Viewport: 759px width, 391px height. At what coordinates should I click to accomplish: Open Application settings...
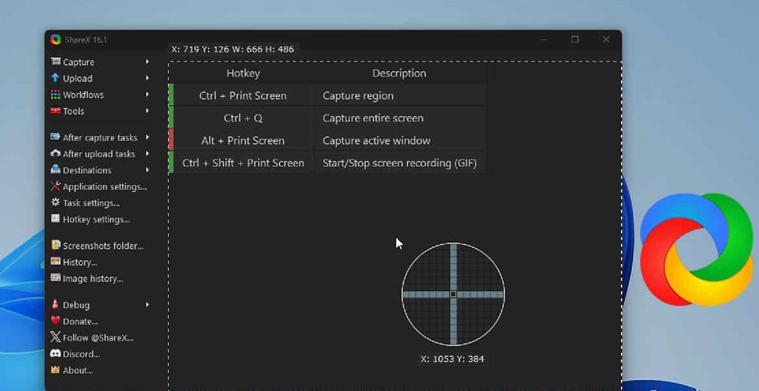(x=105, y=187)
